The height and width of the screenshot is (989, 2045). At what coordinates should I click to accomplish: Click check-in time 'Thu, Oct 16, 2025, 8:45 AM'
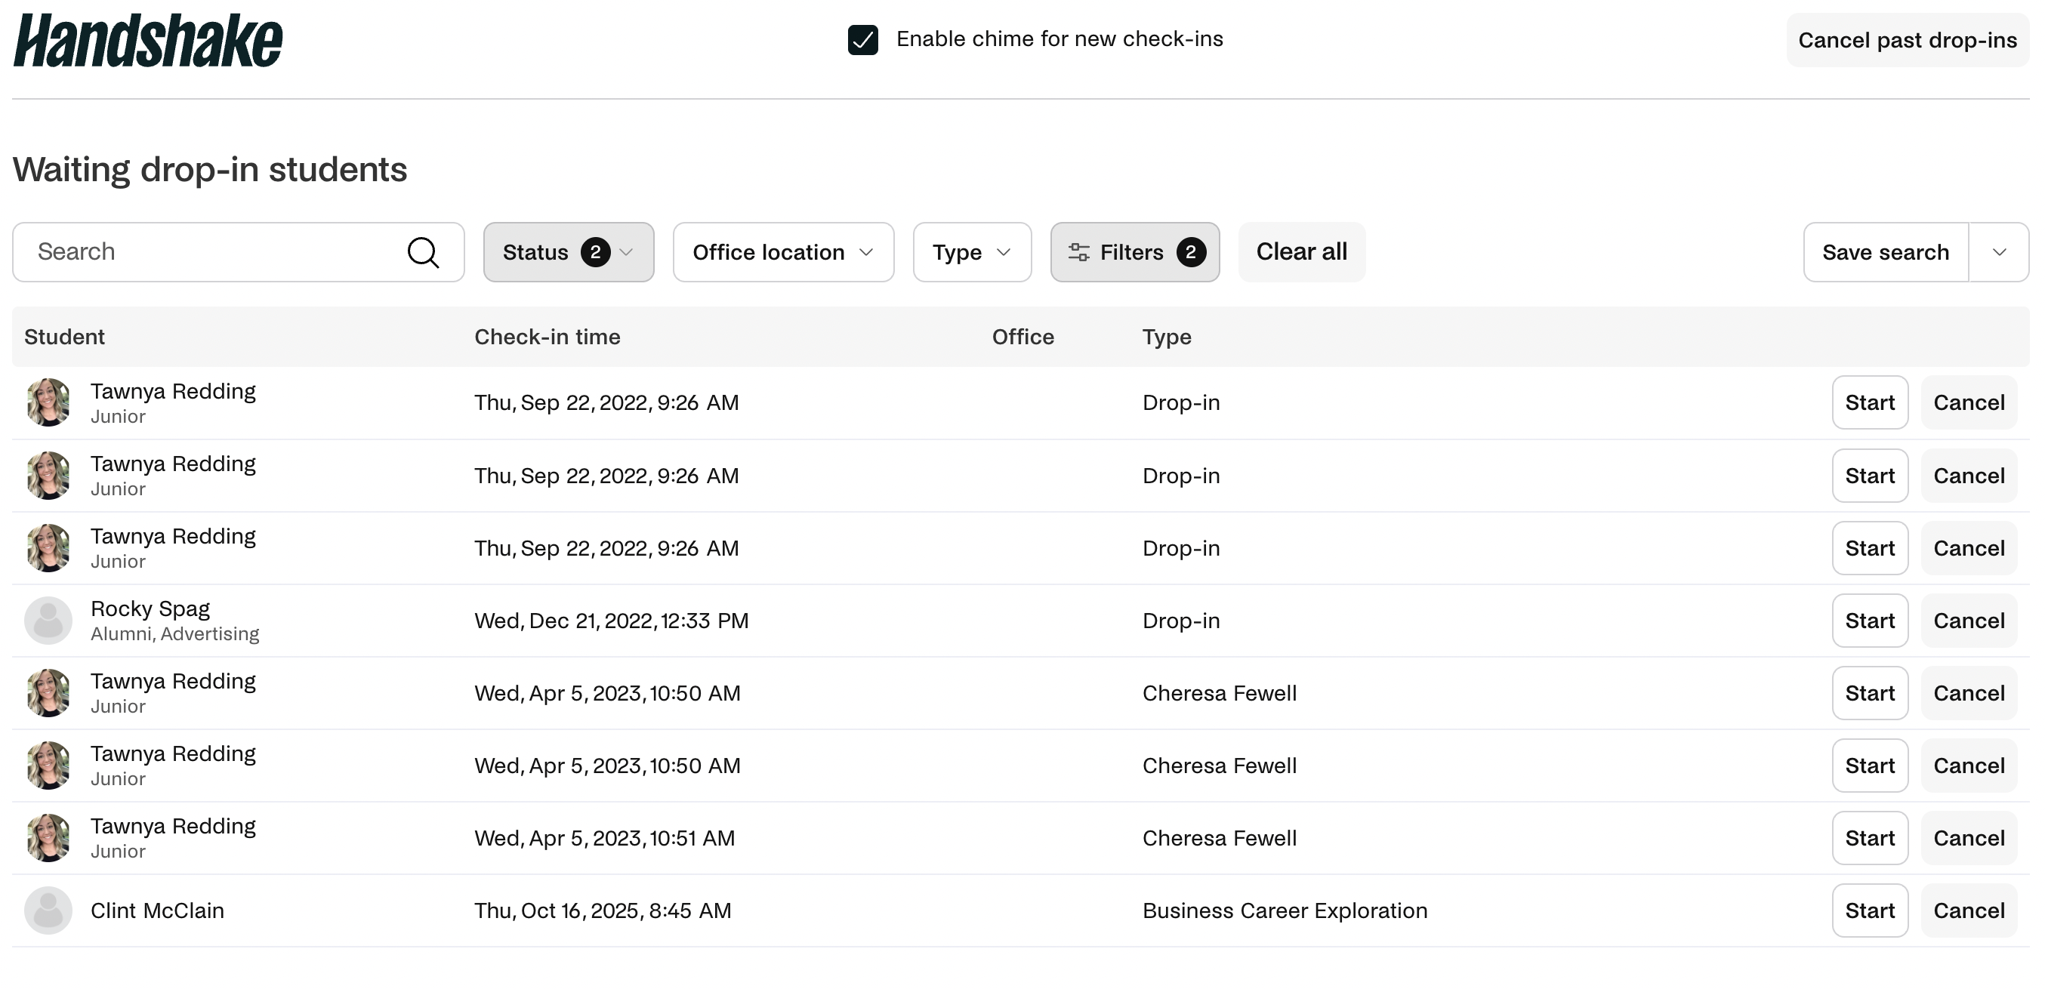click(x=603, y=910)
